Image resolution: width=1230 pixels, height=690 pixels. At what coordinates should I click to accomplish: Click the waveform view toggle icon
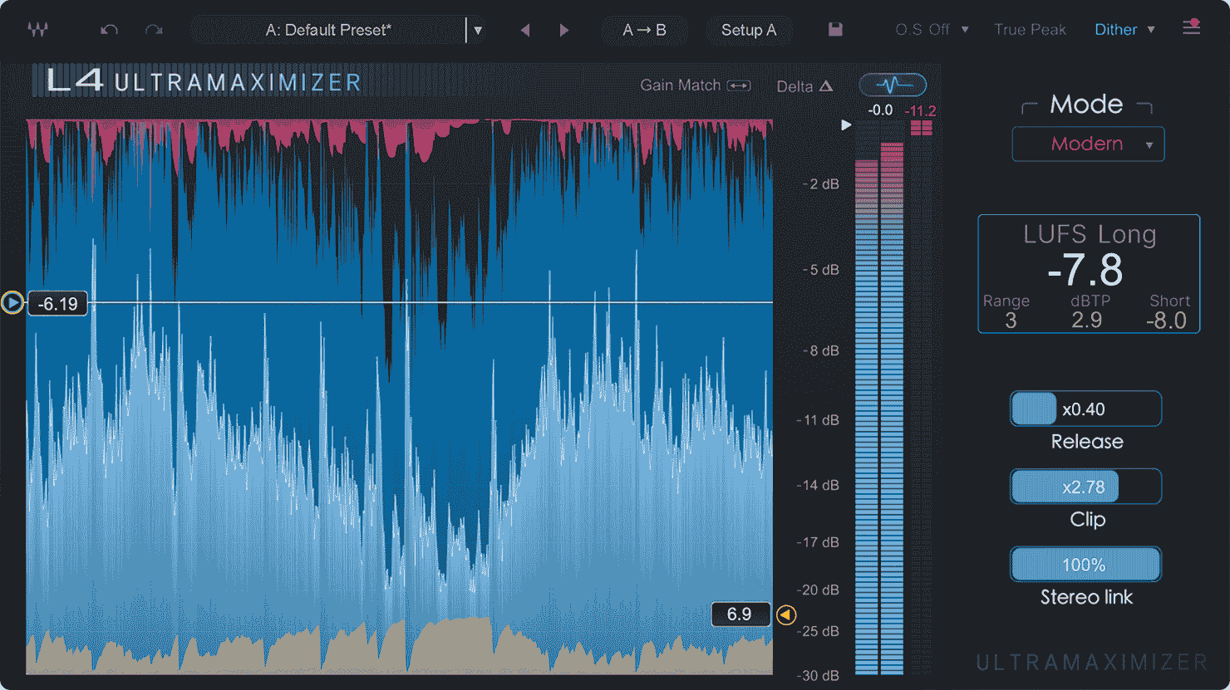(x=892, y=85)
